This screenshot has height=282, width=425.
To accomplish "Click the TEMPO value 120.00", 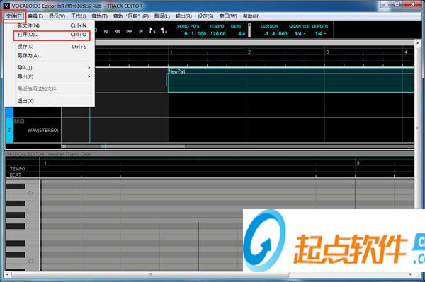I will tap(218, 33).
